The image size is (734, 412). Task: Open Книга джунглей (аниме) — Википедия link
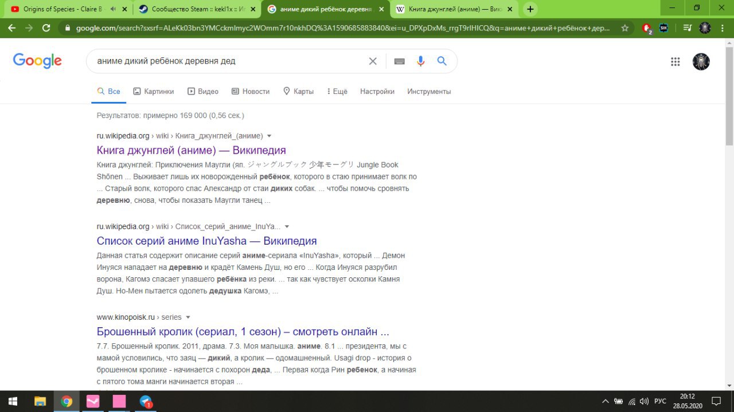192,151
